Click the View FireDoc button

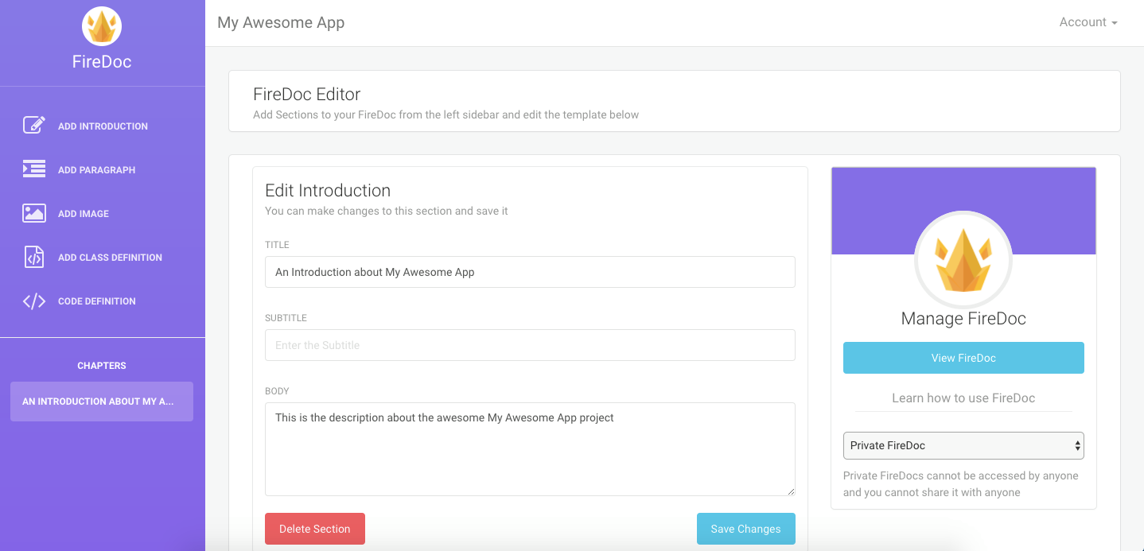[963, 358]
